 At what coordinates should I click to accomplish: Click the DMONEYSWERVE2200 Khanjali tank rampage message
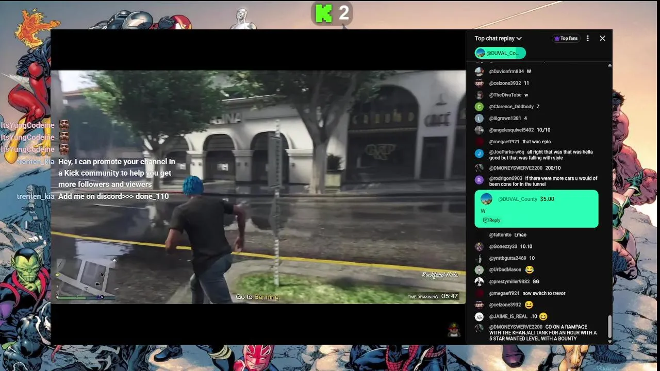(543, 333)
